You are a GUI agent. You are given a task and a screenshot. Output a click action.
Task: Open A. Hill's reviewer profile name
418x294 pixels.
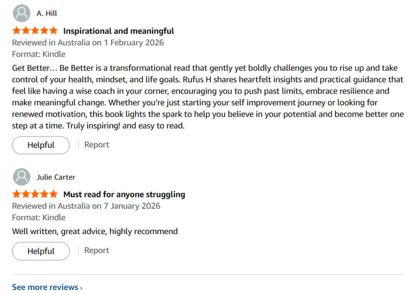tap(47, 13)
